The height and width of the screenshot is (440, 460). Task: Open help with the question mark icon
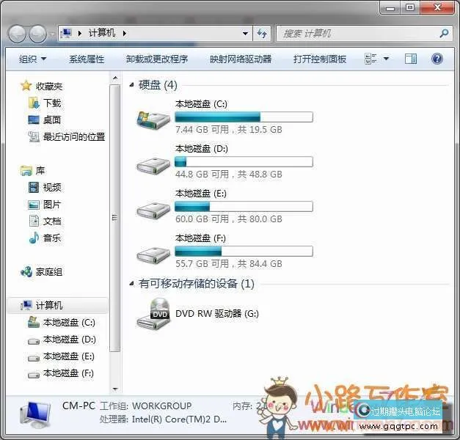[437, 59]
